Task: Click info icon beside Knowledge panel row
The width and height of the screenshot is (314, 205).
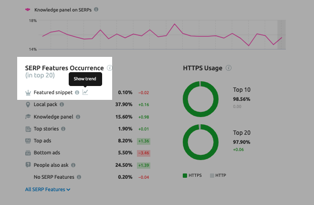Action: 78,117
